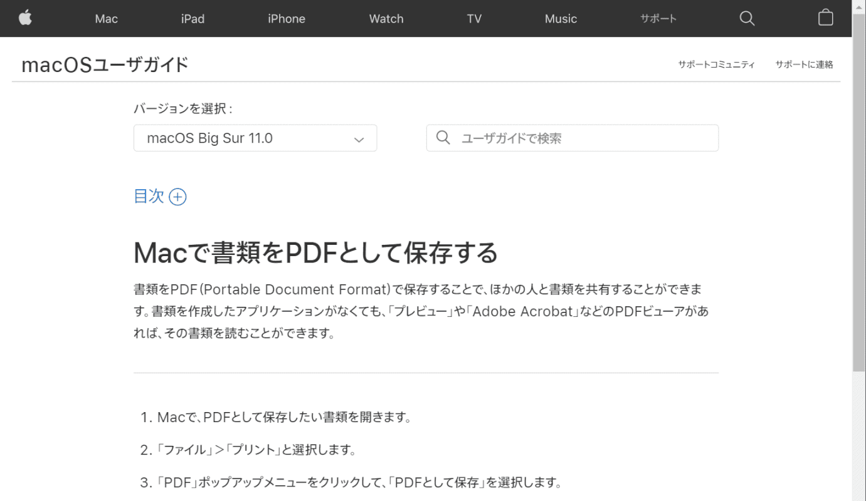
Task: Open the TV menu item
Action: [474, 19]
